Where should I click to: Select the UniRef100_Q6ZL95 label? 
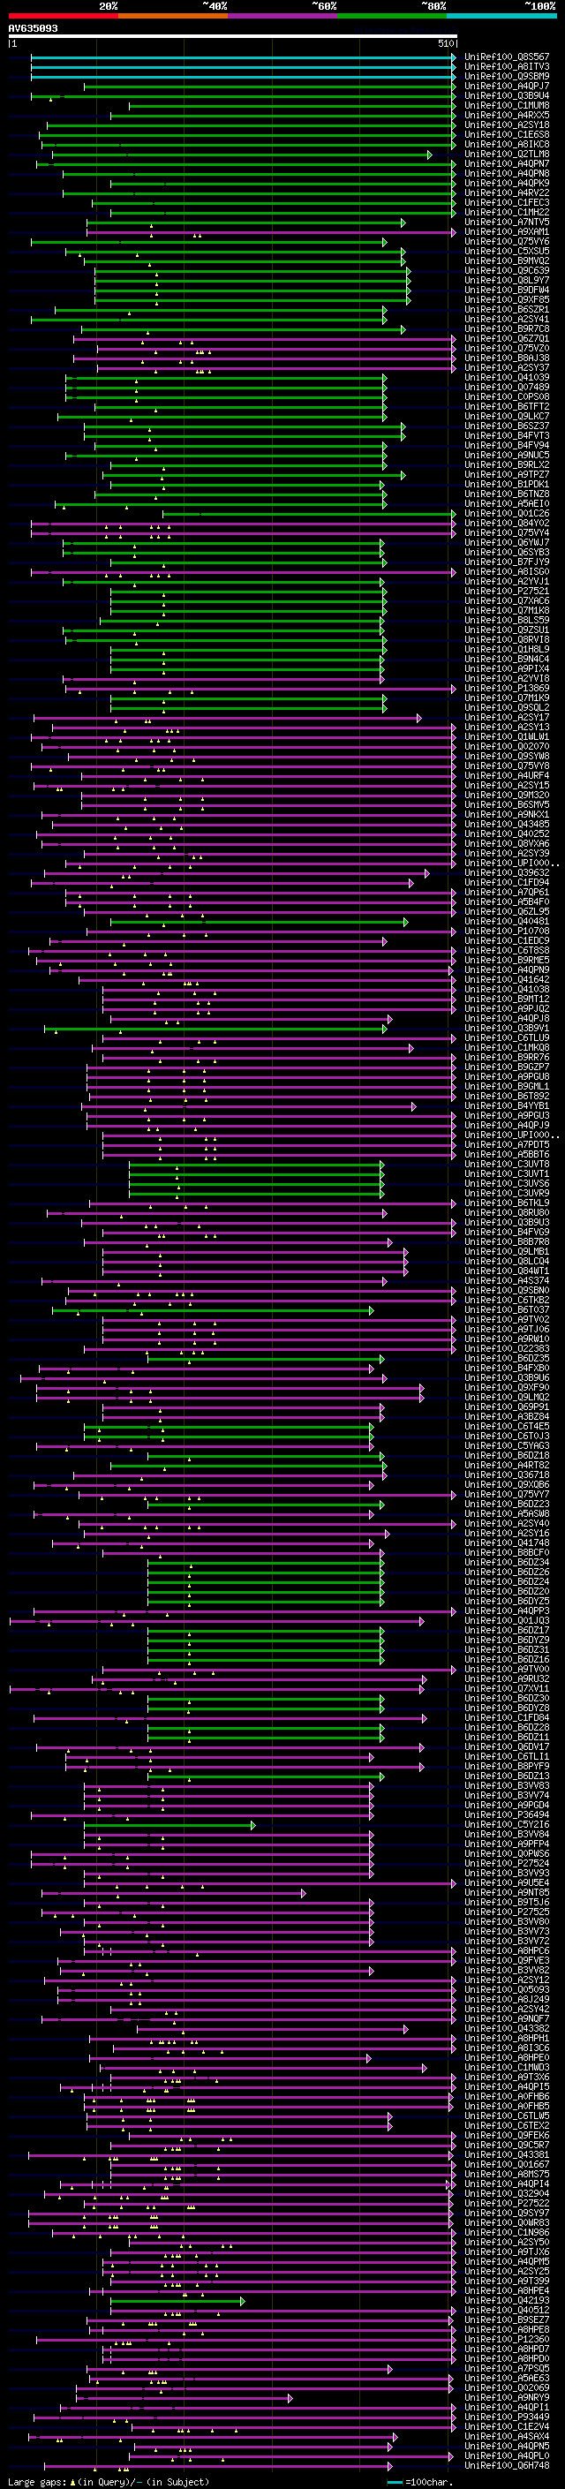(507, 911)
